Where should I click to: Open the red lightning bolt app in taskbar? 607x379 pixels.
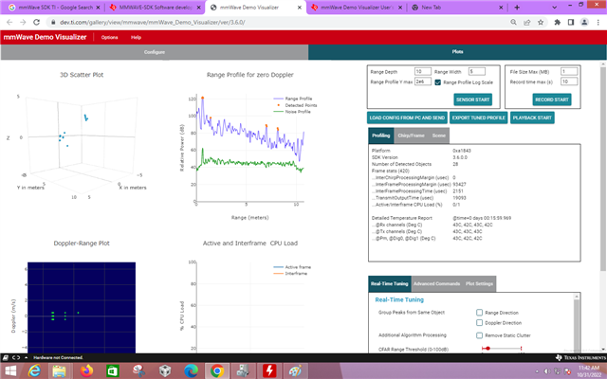point(269,370)
